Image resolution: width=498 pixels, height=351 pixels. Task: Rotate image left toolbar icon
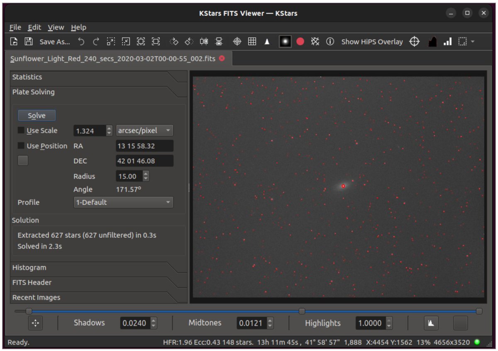pos(189,42)
